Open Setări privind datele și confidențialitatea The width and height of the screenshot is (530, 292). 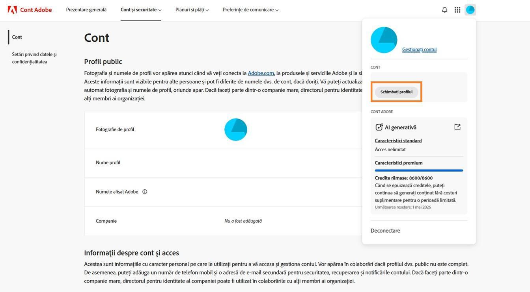pyautogui.click(x=34, y=58)
